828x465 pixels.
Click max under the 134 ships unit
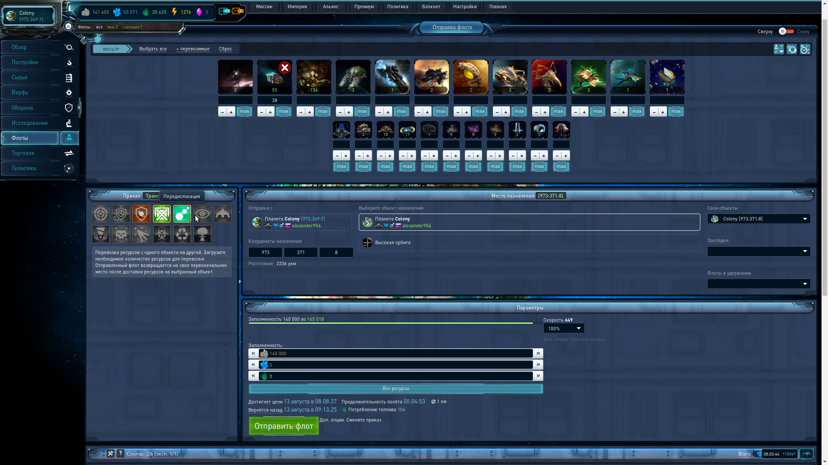pos(323,112)
